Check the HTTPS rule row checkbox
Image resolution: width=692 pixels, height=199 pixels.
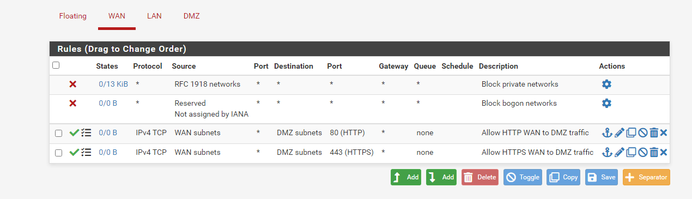pos(58,153)
